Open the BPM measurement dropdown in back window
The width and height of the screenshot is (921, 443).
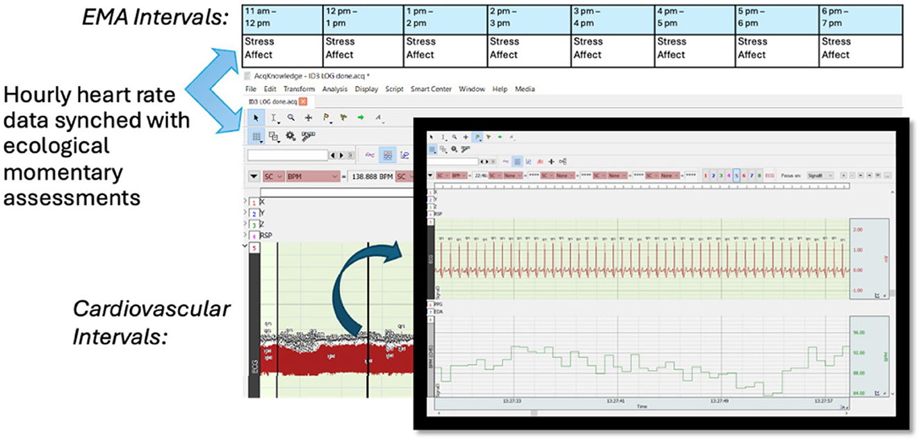[313, 176]
